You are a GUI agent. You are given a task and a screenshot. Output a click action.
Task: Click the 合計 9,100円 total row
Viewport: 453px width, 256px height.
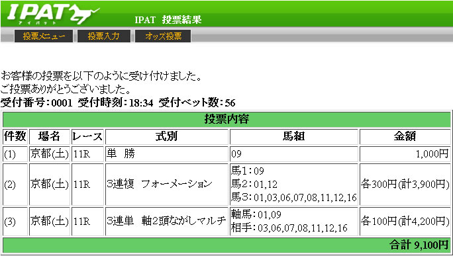226,245
